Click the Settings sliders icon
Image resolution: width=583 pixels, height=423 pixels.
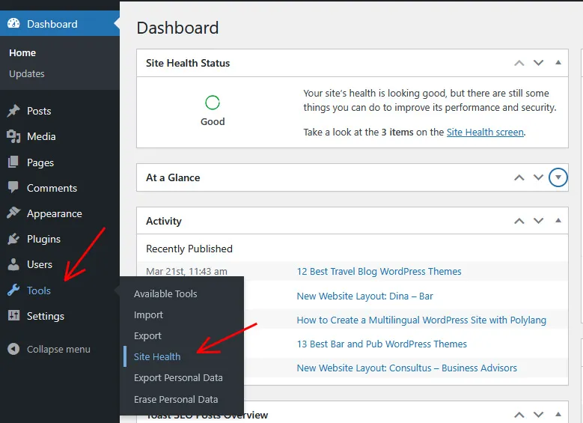click(x=13, y=316)
